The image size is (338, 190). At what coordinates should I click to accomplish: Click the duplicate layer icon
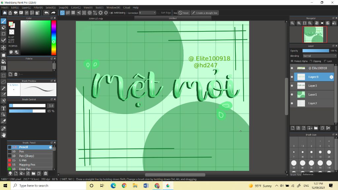click(x=322, y=128)
